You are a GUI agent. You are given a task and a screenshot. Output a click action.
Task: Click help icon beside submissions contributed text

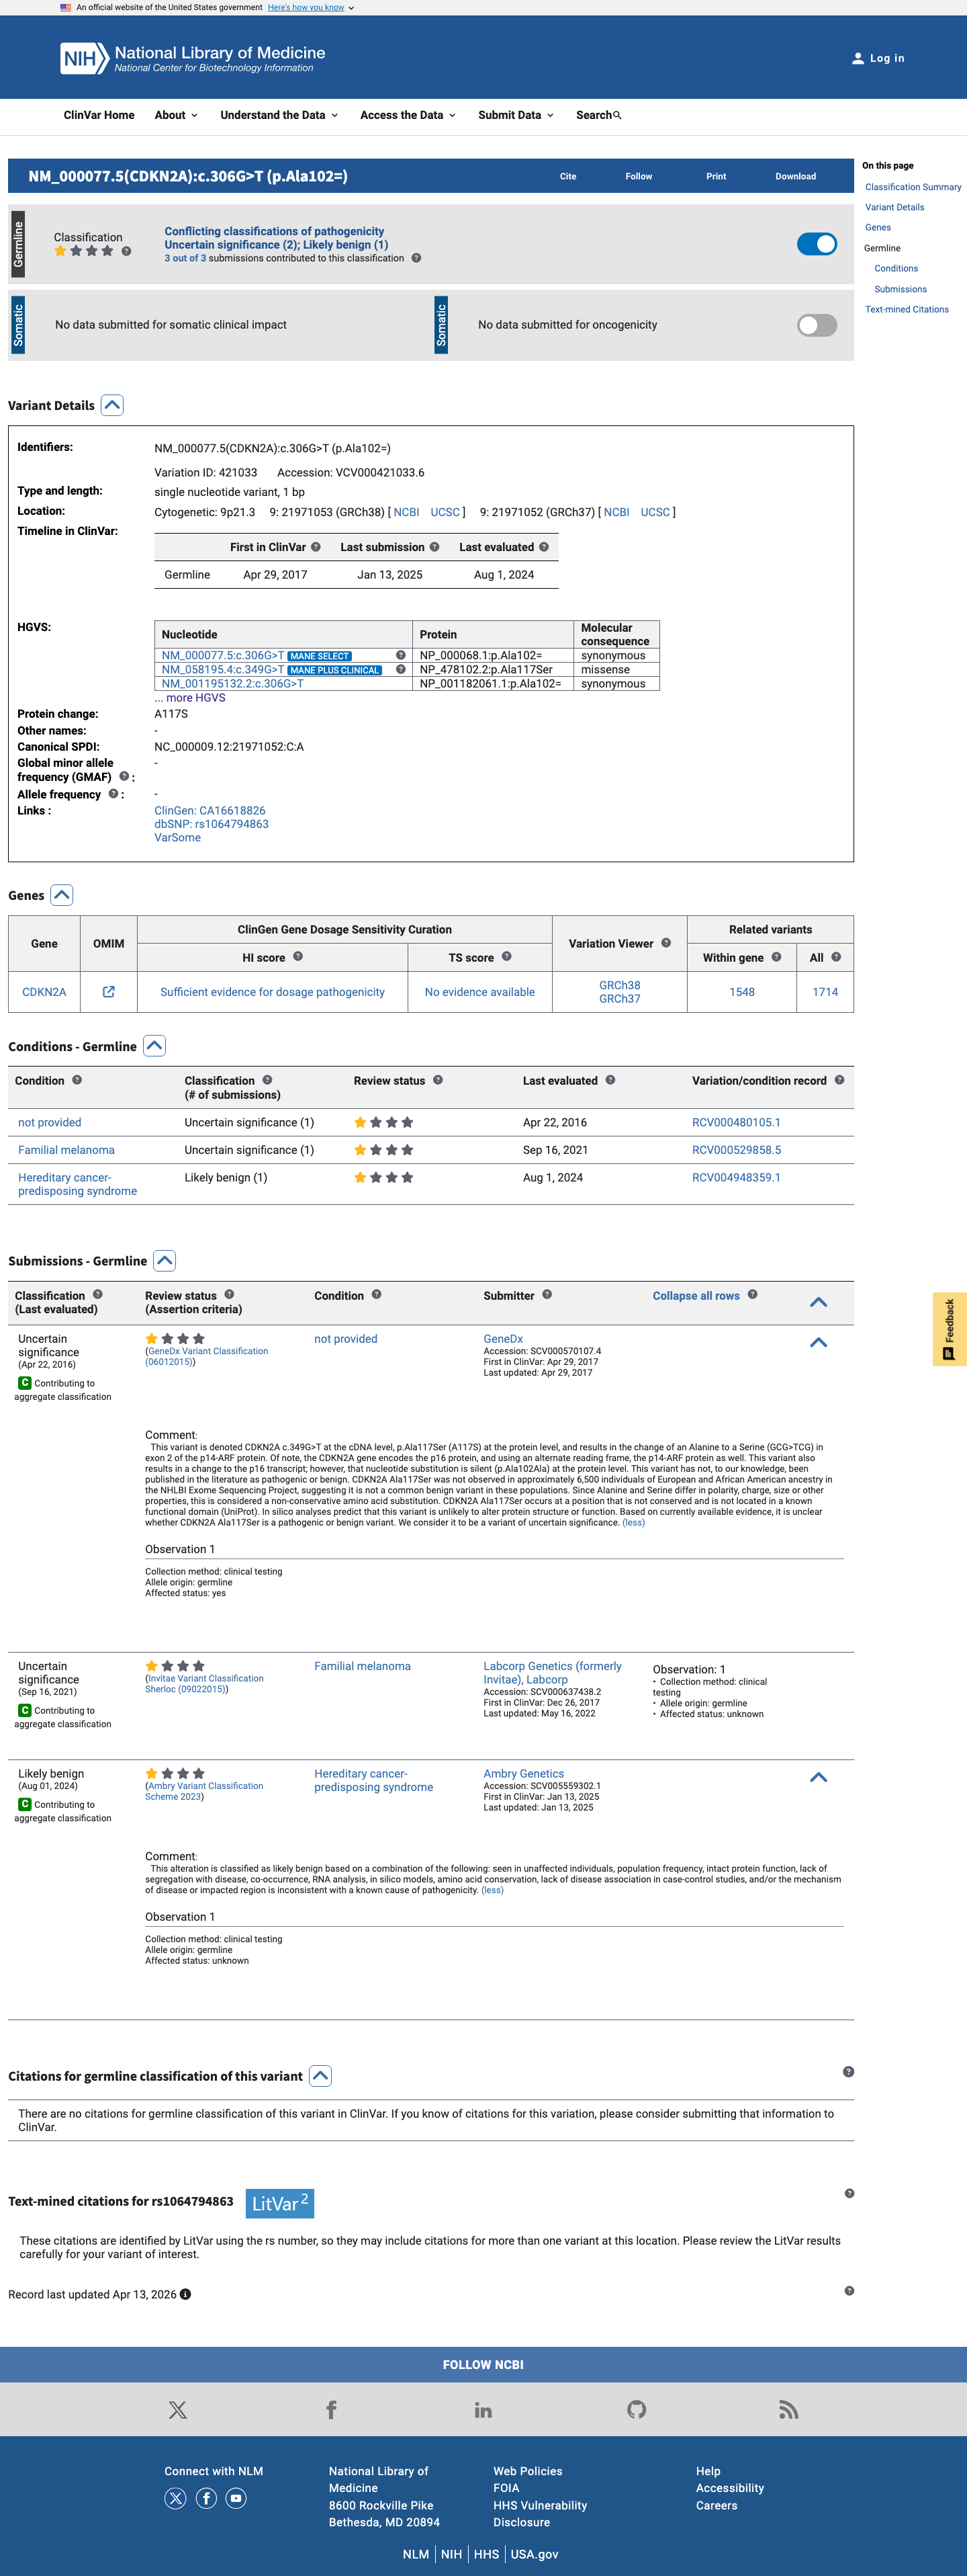(416, 258)
